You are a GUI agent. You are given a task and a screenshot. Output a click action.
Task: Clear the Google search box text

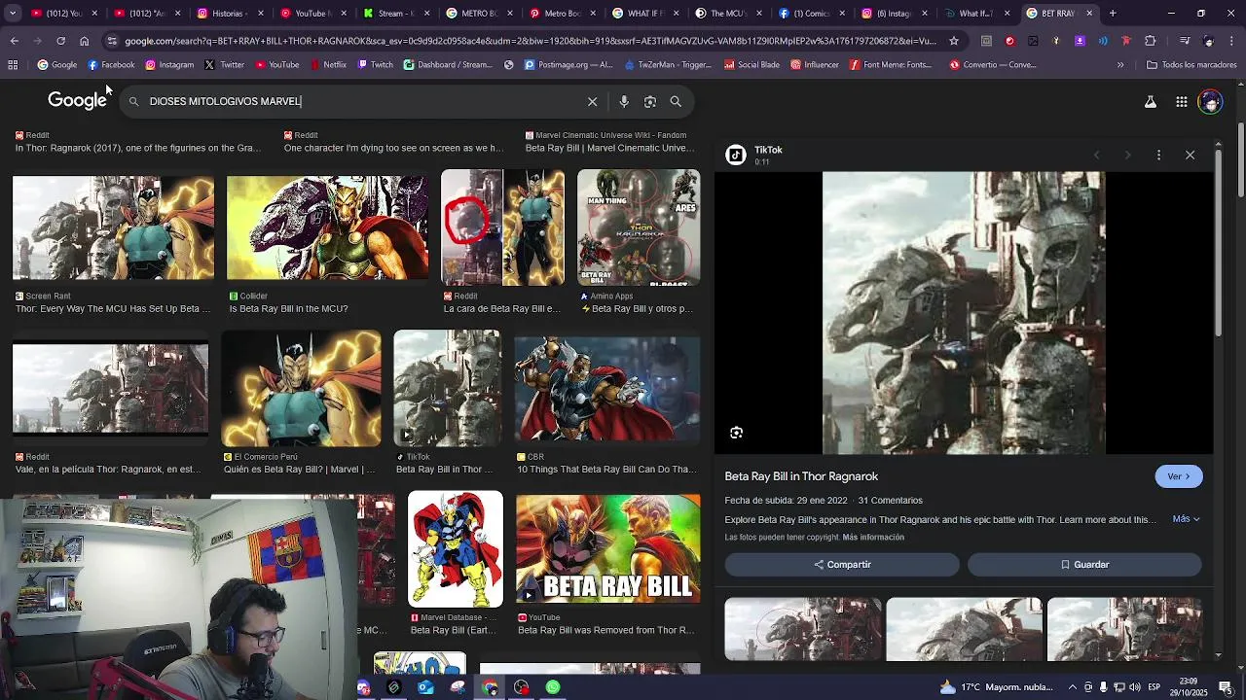pyautogui.click(x=592, y=101)
